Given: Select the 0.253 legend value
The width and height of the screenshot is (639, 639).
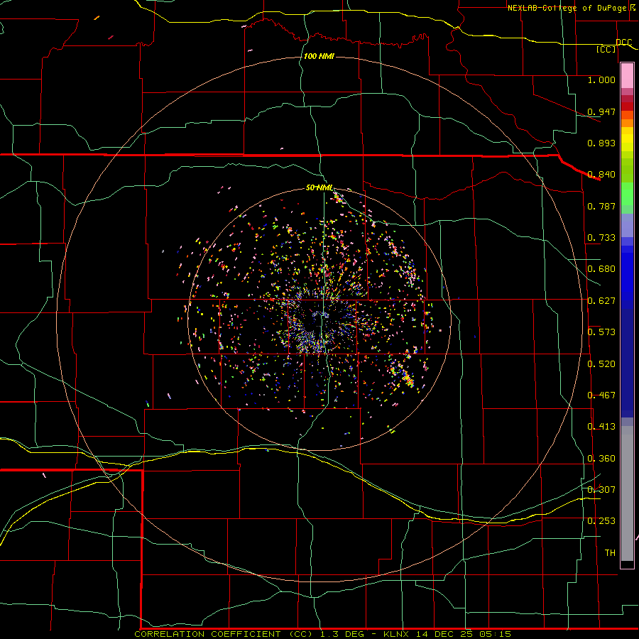Looking at the screenshot, I should coord(601,521).
